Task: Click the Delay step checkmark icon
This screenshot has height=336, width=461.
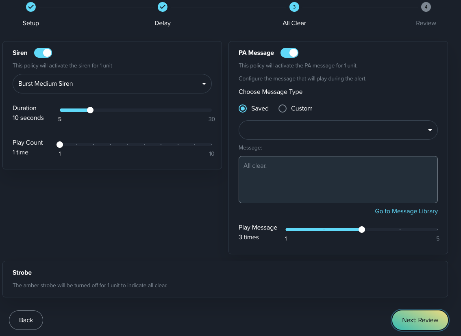Action: coord(163,7)
